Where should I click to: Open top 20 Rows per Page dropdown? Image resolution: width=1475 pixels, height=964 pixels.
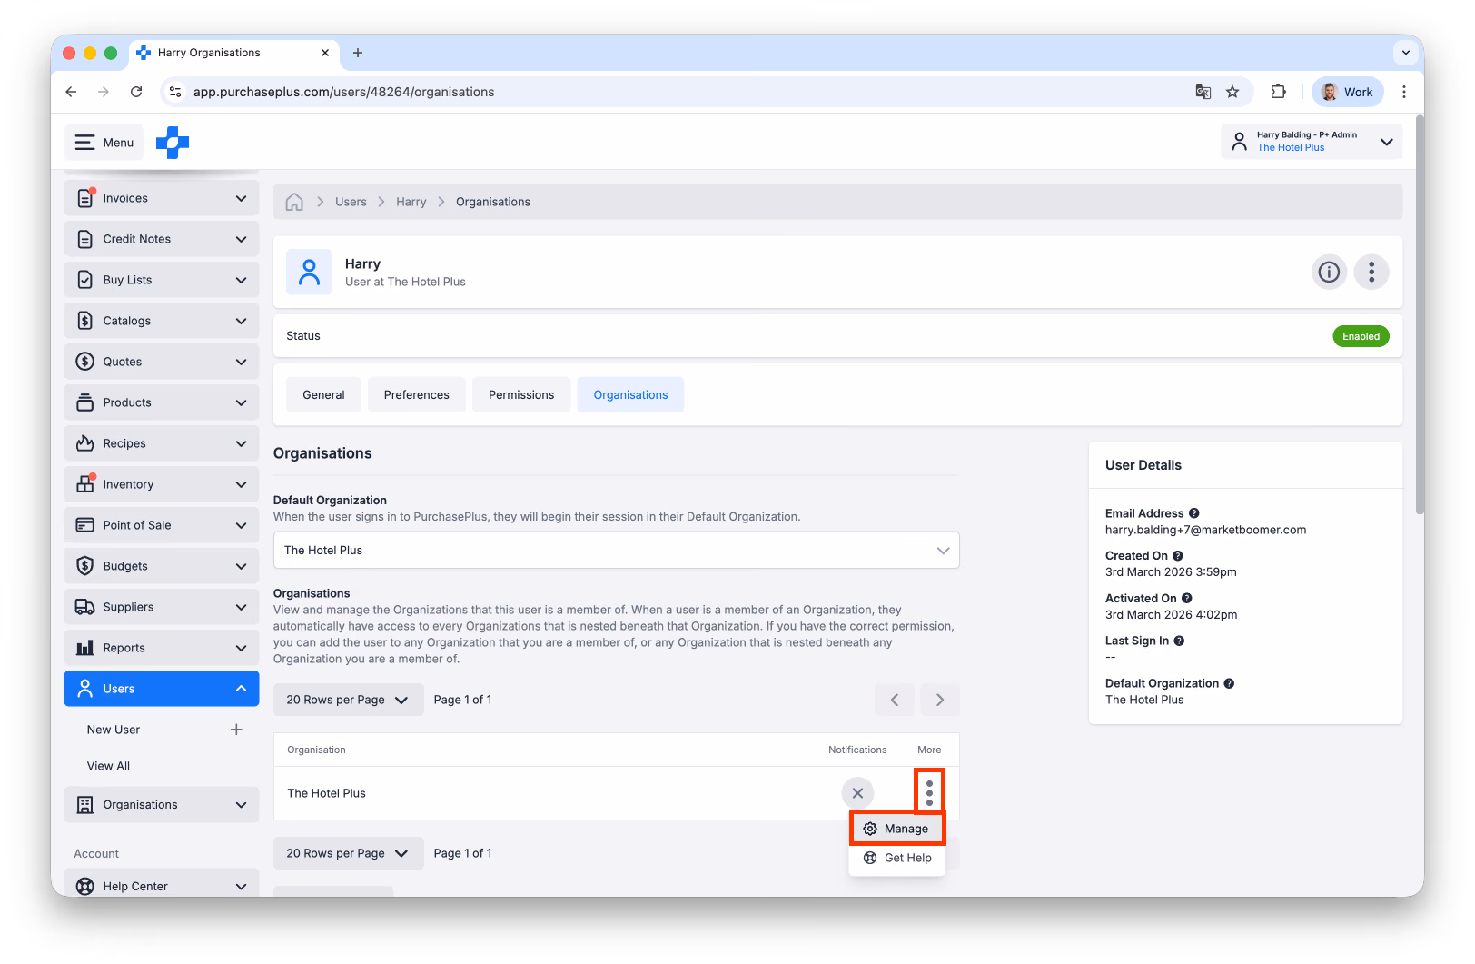click(x=348, y=700)
